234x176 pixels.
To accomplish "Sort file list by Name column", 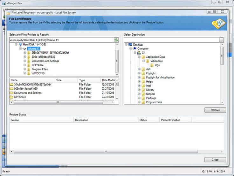I will [x=32, y=80].
